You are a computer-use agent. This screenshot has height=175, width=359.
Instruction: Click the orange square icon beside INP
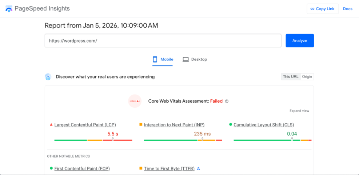(141, 124)
